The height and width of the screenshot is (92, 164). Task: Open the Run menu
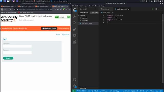pos(93,6)
